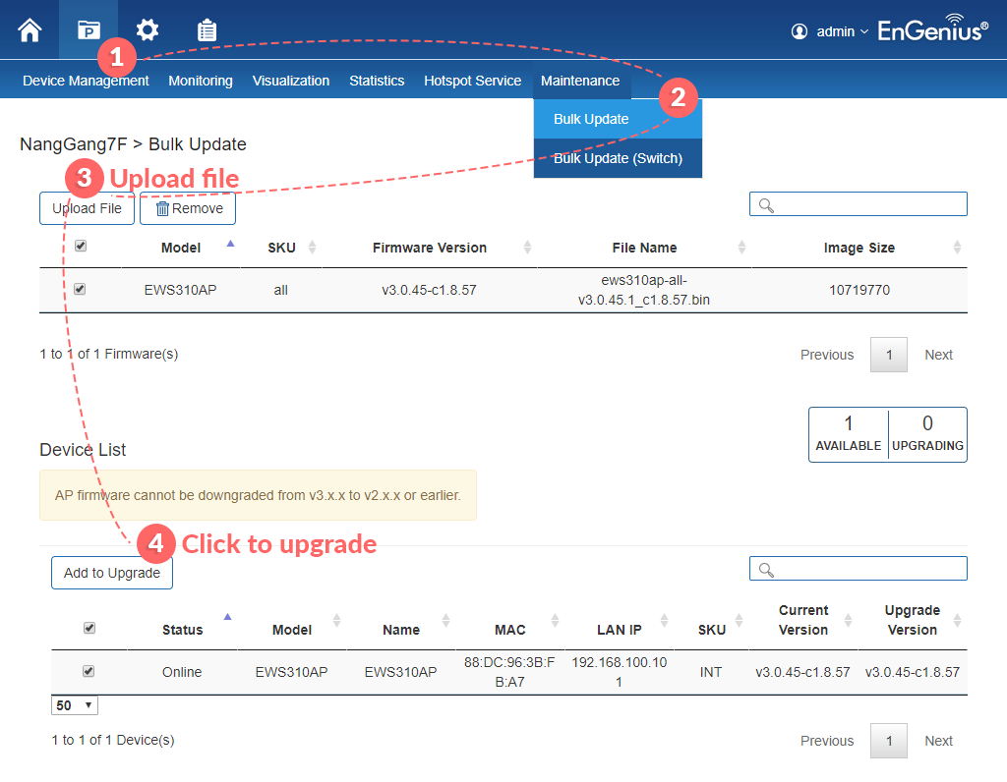Sort firmware table by Image Size
Viewport: 1007px width, 782px height.
click(859, 248)
